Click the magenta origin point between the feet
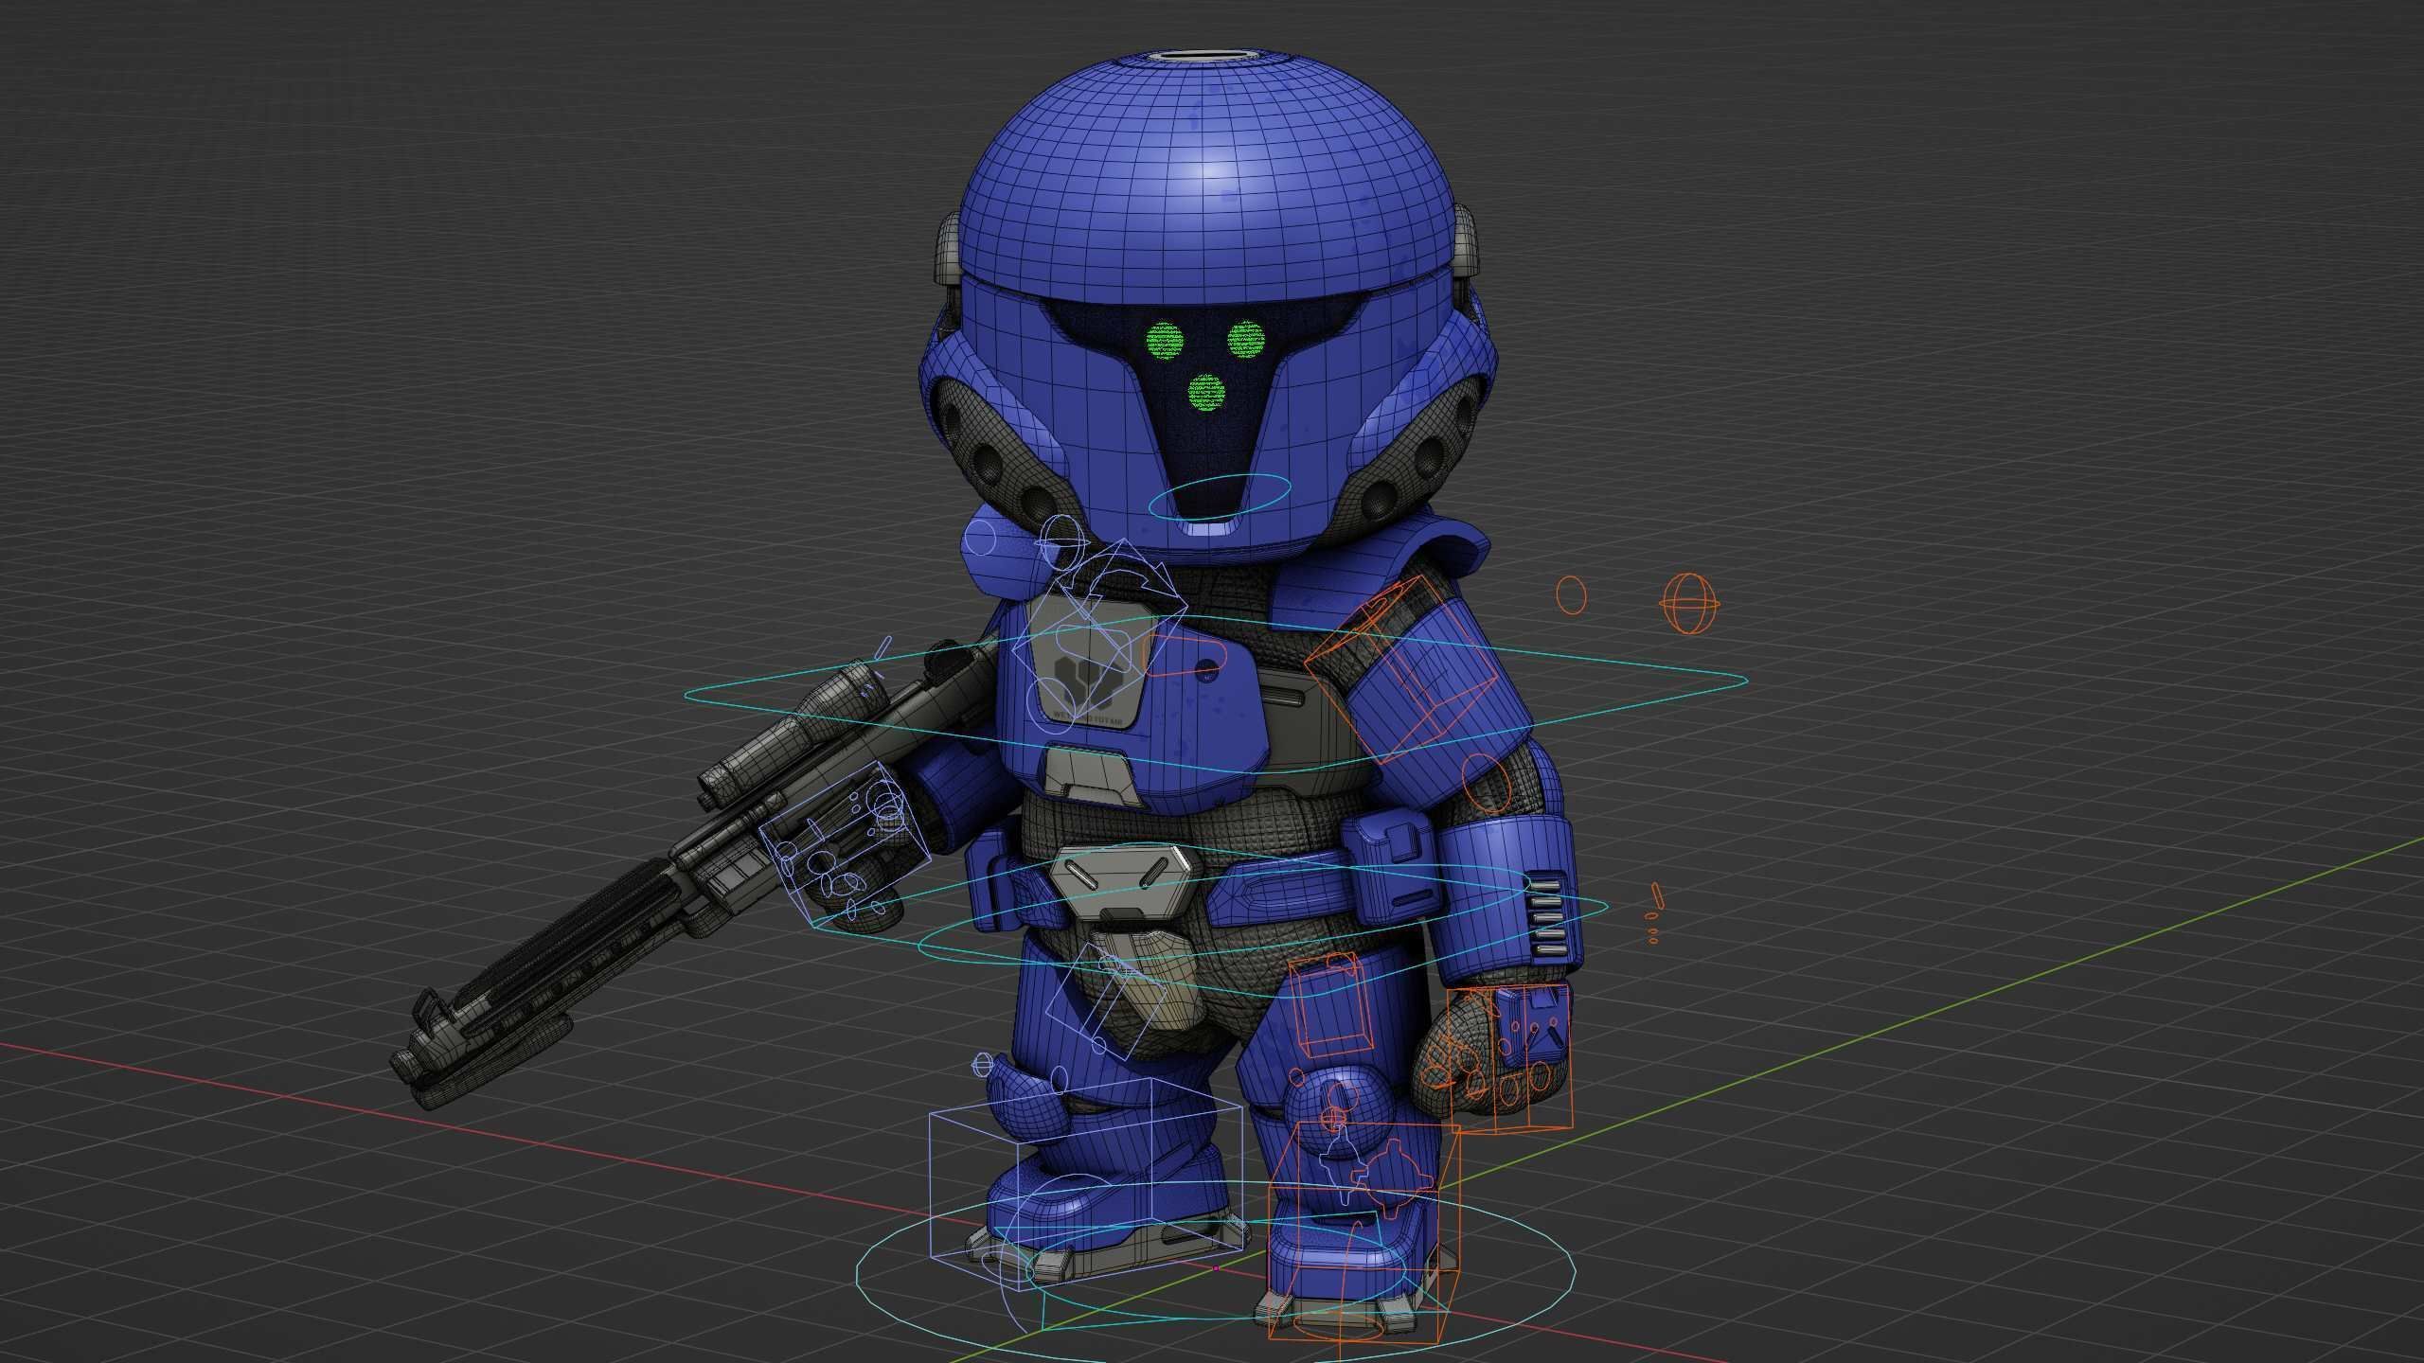The height and width of the screenshot is (1363, 2424). coord(1216,1267)
